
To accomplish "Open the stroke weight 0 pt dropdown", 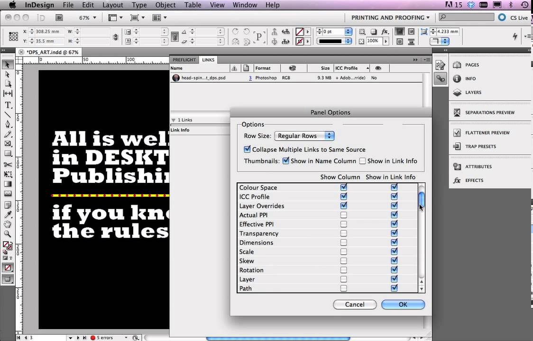I will [348, 32].
